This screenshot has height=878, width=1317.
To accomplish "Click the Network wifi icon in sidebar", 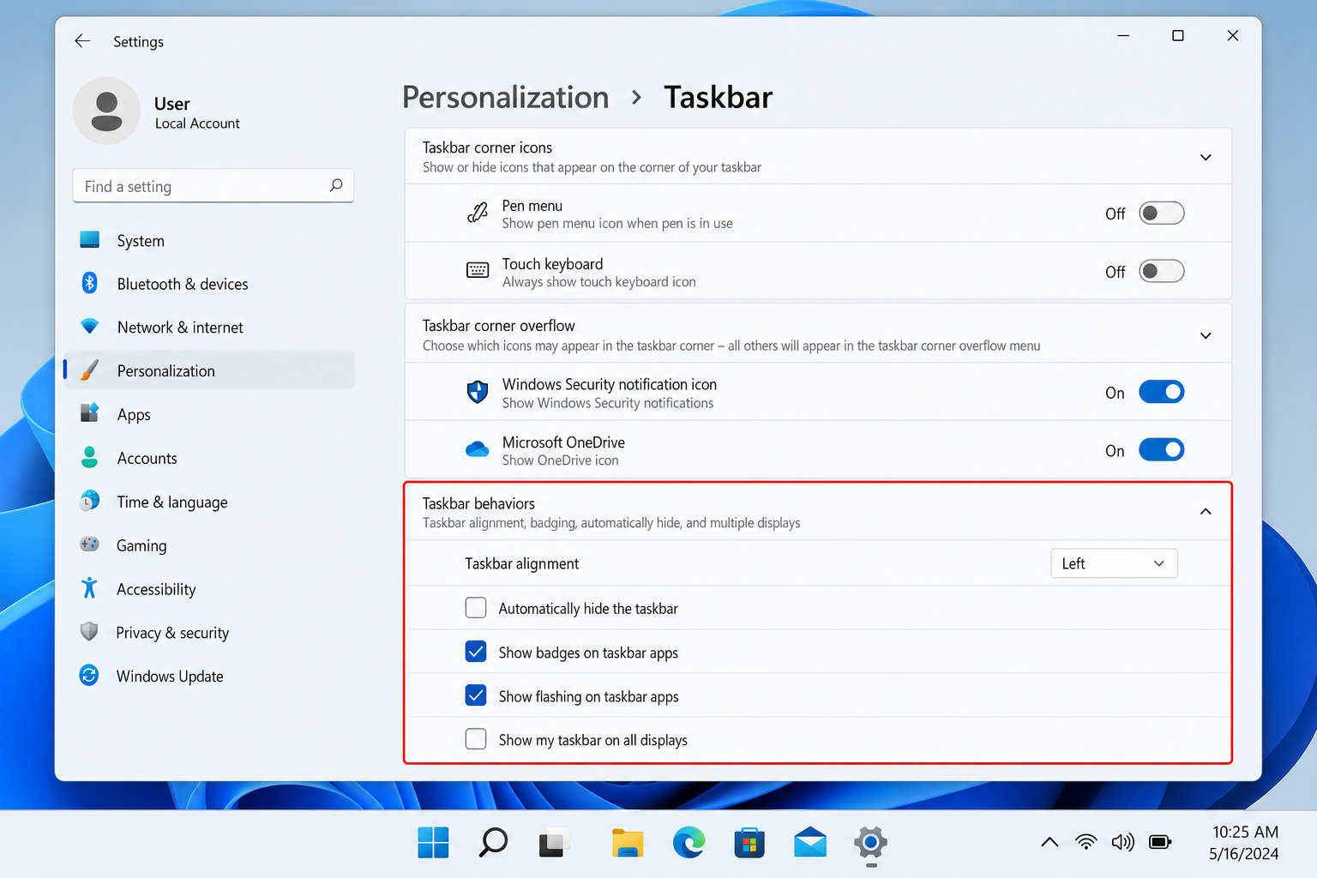I will pos(89,327).
